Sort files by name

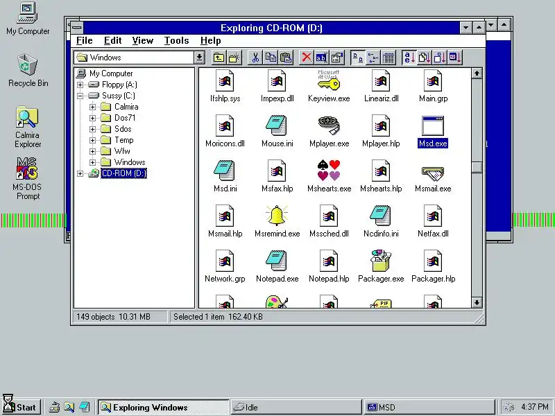409,58
